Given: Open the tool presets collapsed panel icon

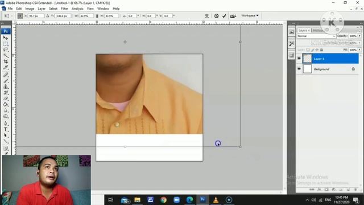Looking at the screenshot, I should click(292, 44).
